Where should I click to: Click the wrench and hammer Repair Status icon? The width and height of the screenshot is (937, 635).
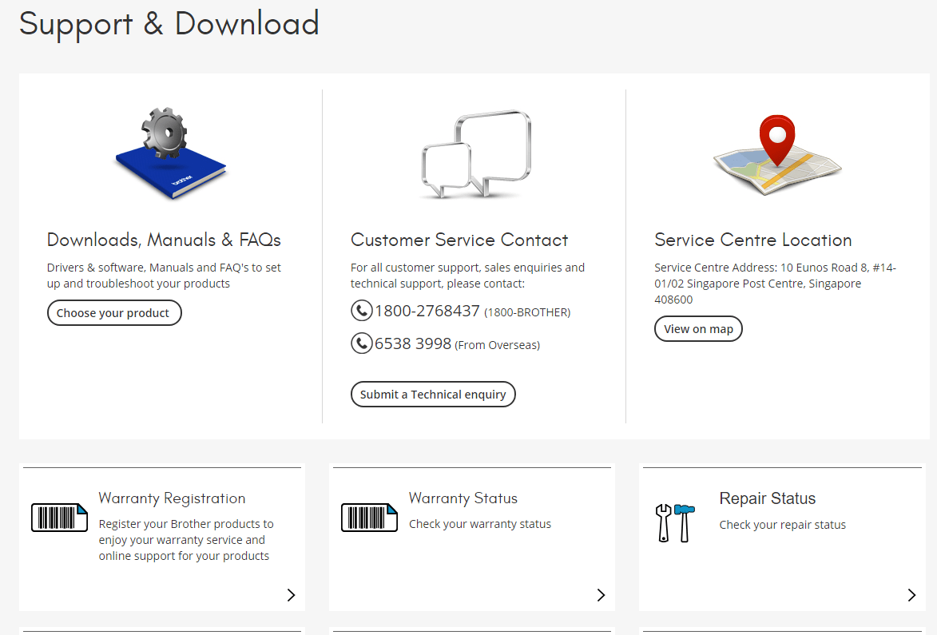point(675,523)
